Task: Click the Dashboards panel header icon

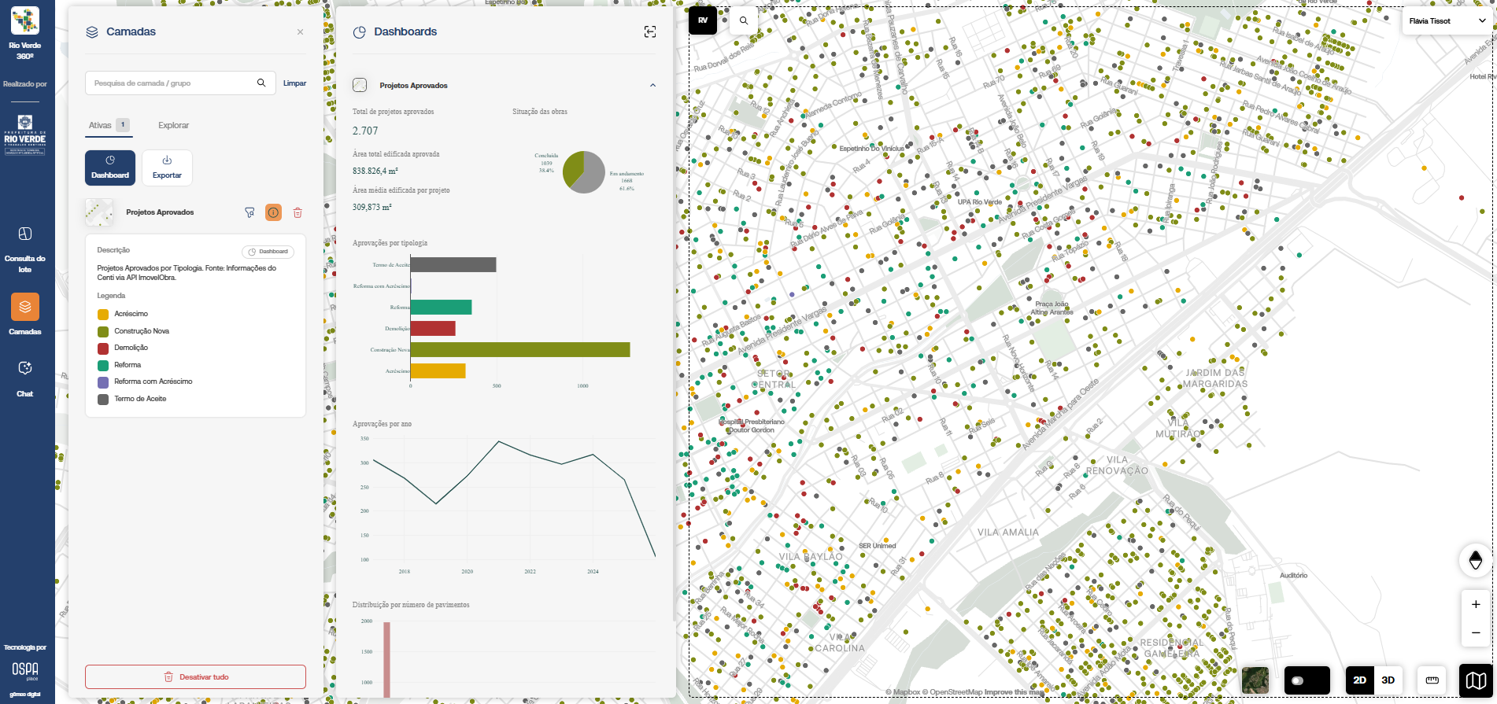Action: point(360,32)
